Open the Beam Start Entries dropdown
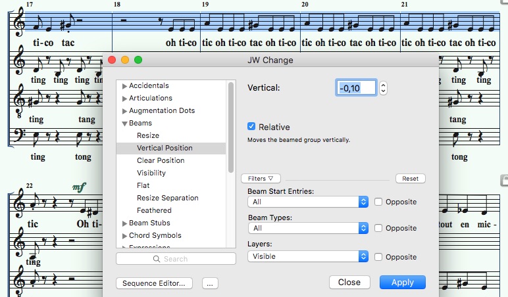508x297 pixels. click(307, 202)
